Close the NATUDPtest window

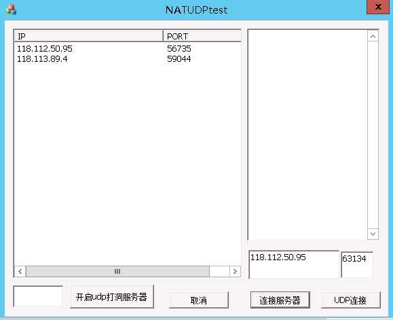[x=378, y=7]
